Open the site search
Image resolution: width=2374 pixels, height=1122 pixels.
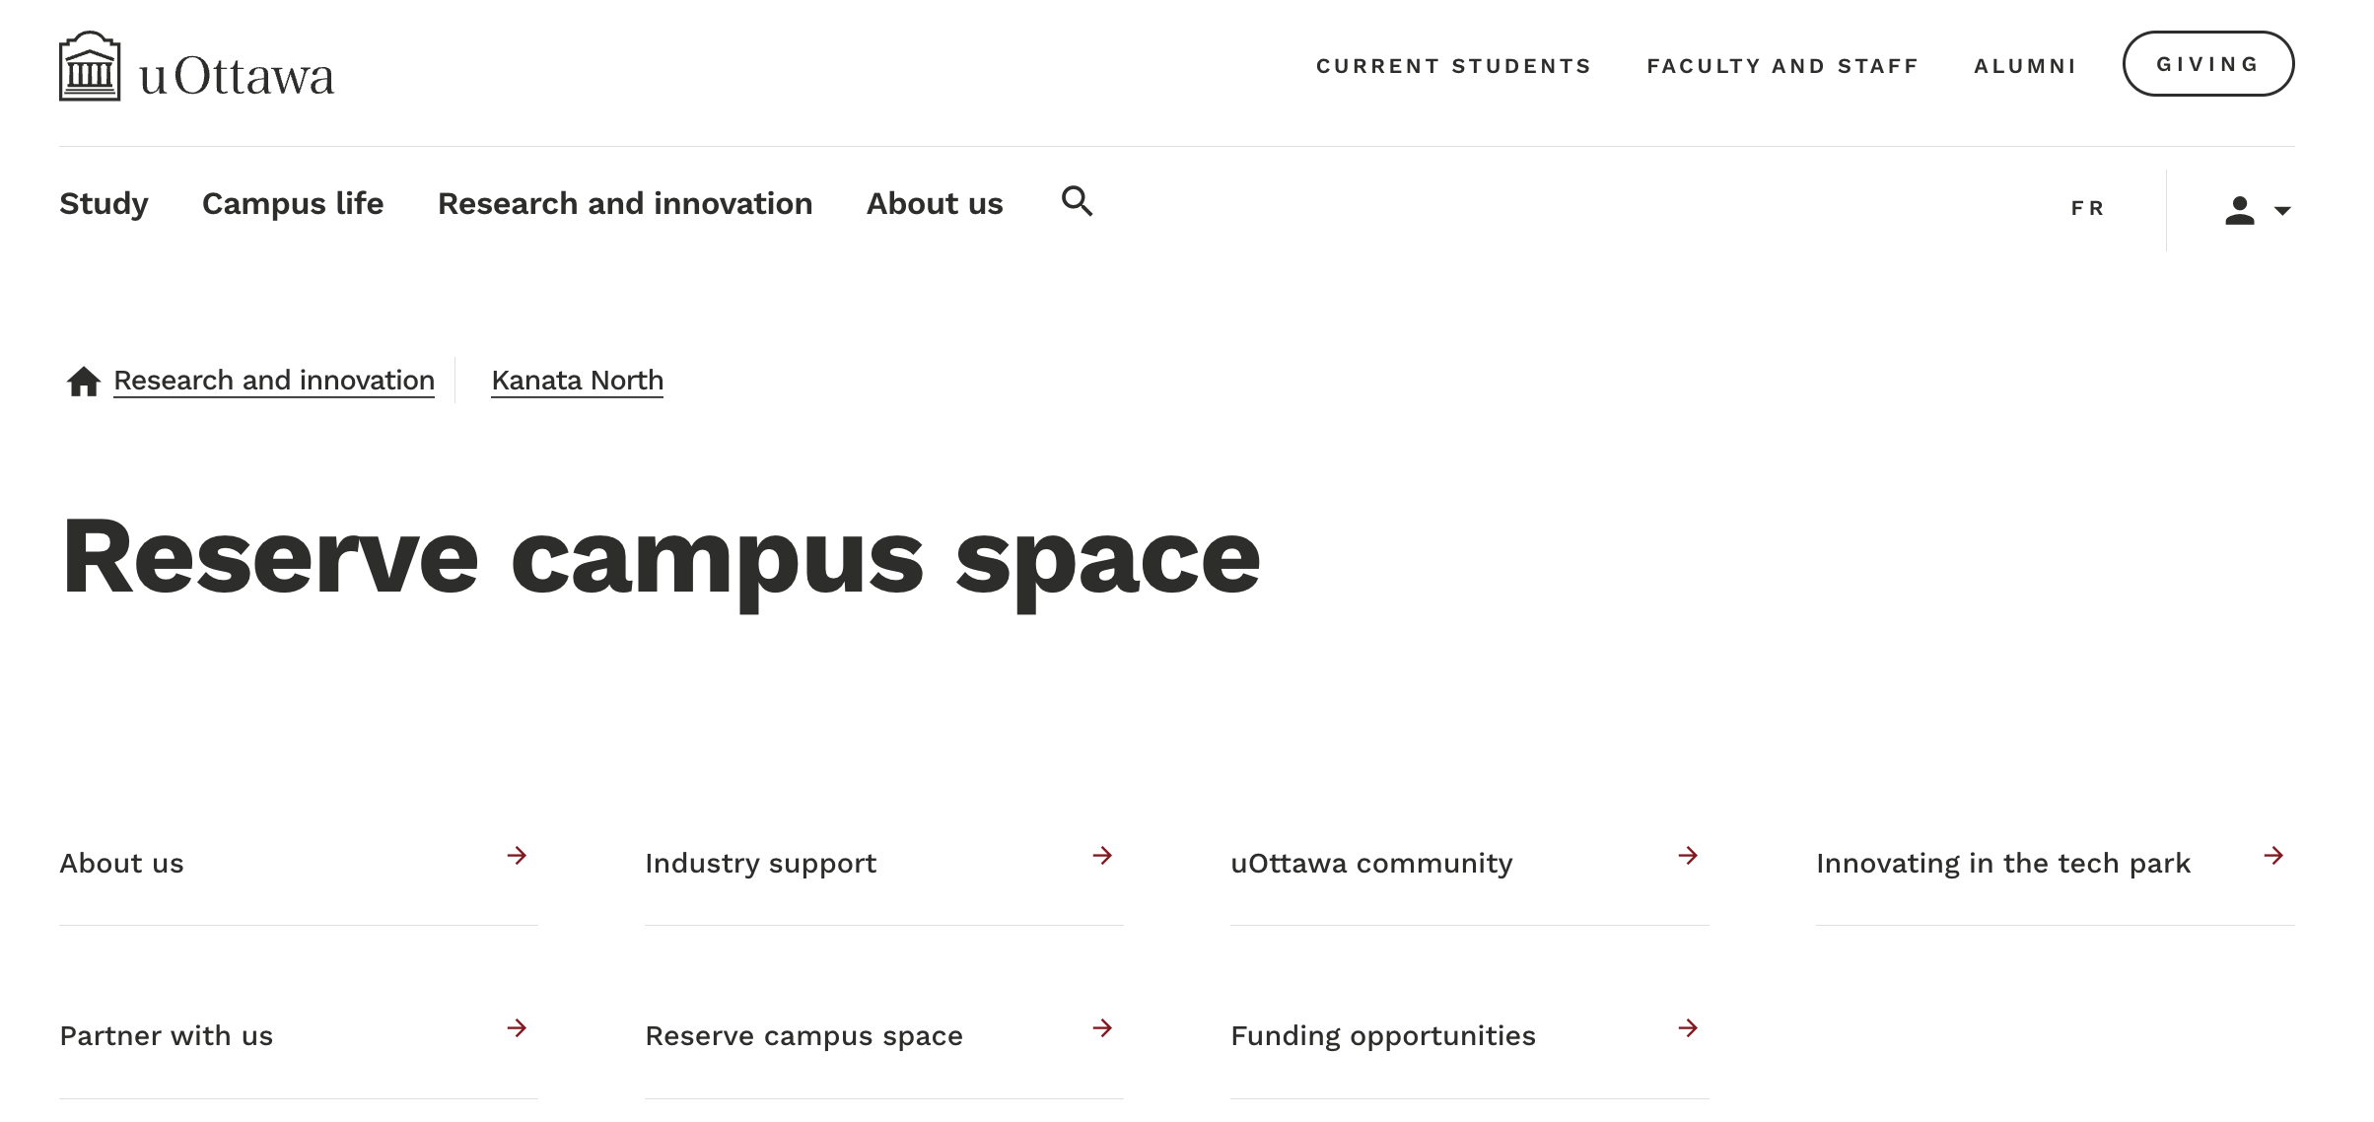click(x=1078, y=201)
